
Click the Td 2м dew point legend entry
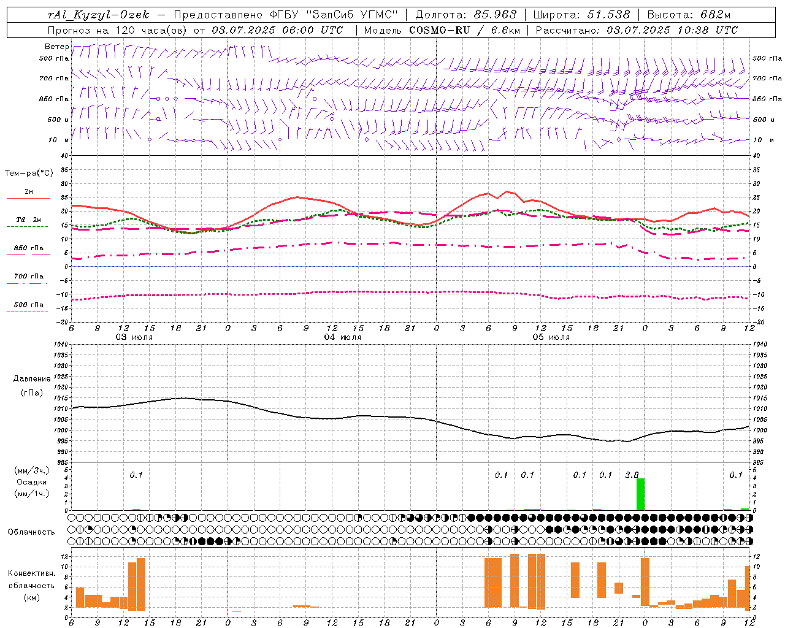click(x=29, y=220)
